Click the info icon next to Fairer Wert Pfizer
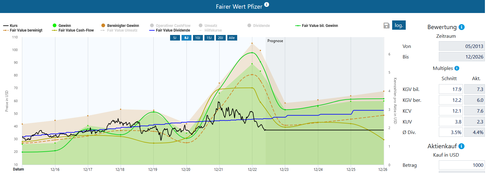488x173 pixels. point(267,4)
